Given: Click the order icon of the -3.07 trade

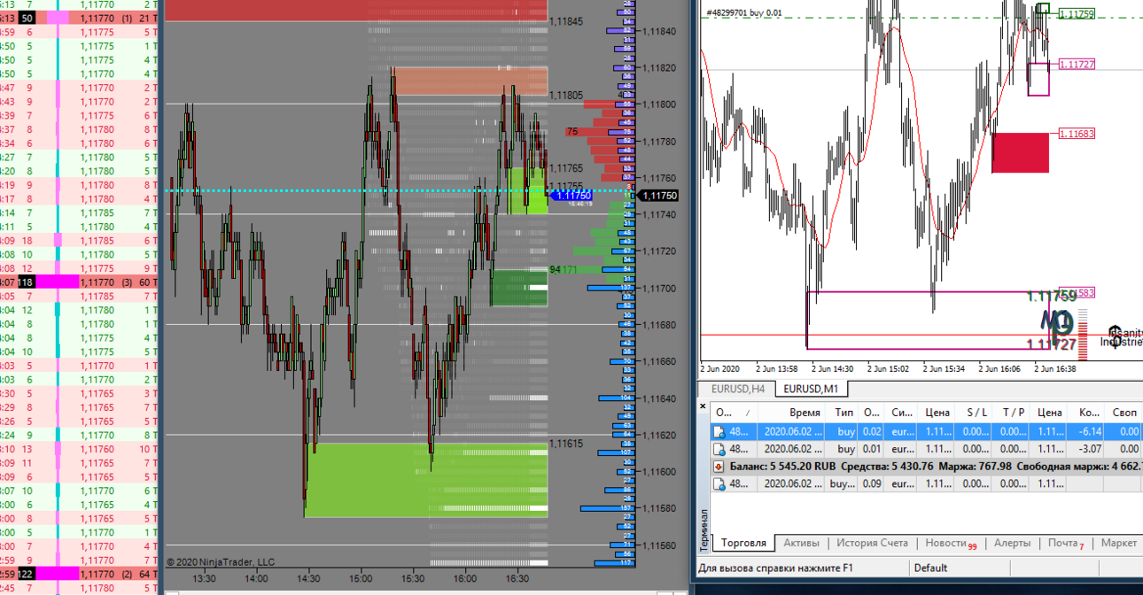Looking at the screenshot, I should [x=720, y=449].
